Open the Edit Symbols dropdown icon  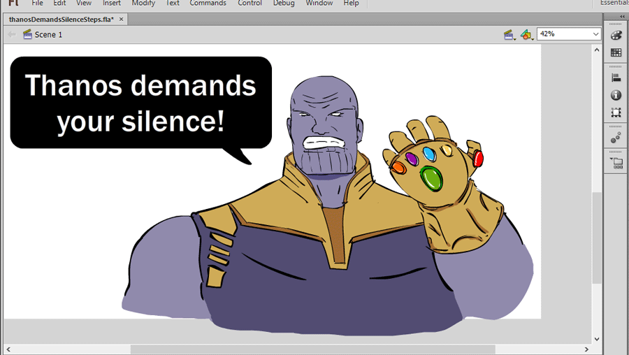[x=527, y=35]
